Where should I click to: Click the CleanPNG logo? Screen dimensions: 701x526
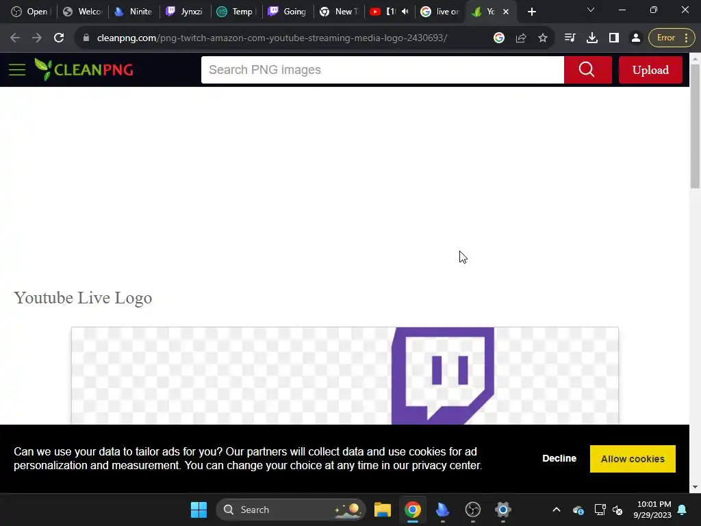84,70
